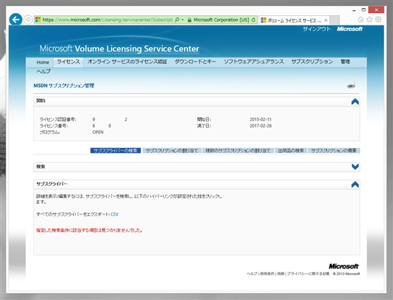Click the end date 2017-02-28

[261, 125]
